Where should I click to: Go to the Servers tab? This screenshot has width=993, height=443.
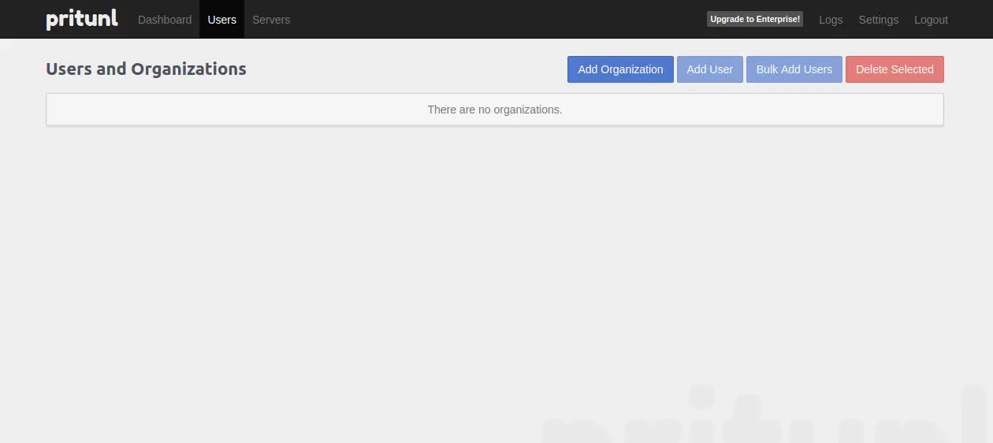pos(271,20)
